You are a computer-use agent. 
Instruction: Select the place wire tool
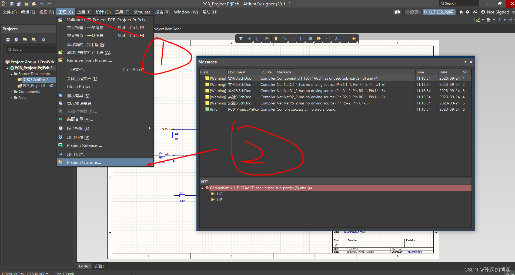(x=284, y=39)
